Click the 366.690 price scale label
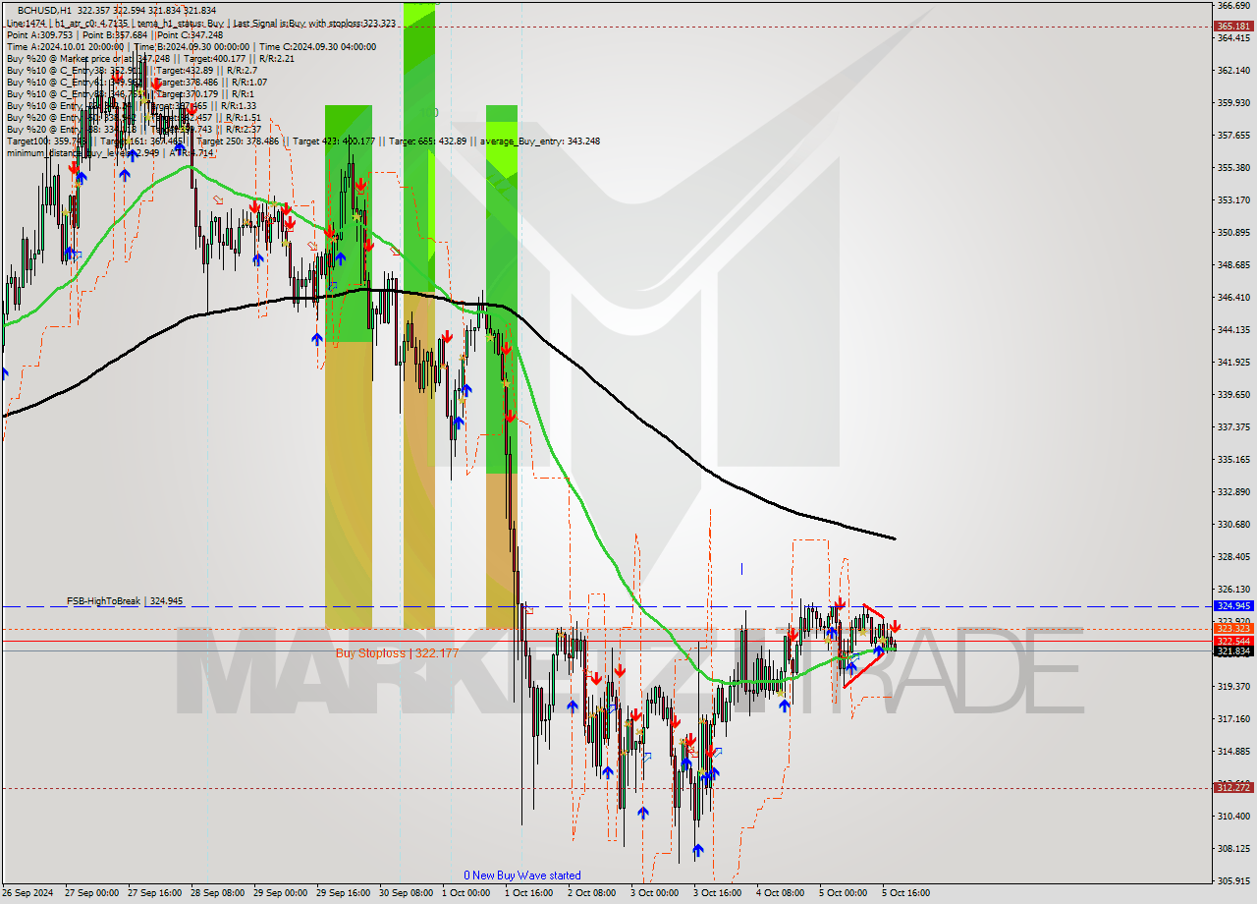 [x=1234, y=6]
